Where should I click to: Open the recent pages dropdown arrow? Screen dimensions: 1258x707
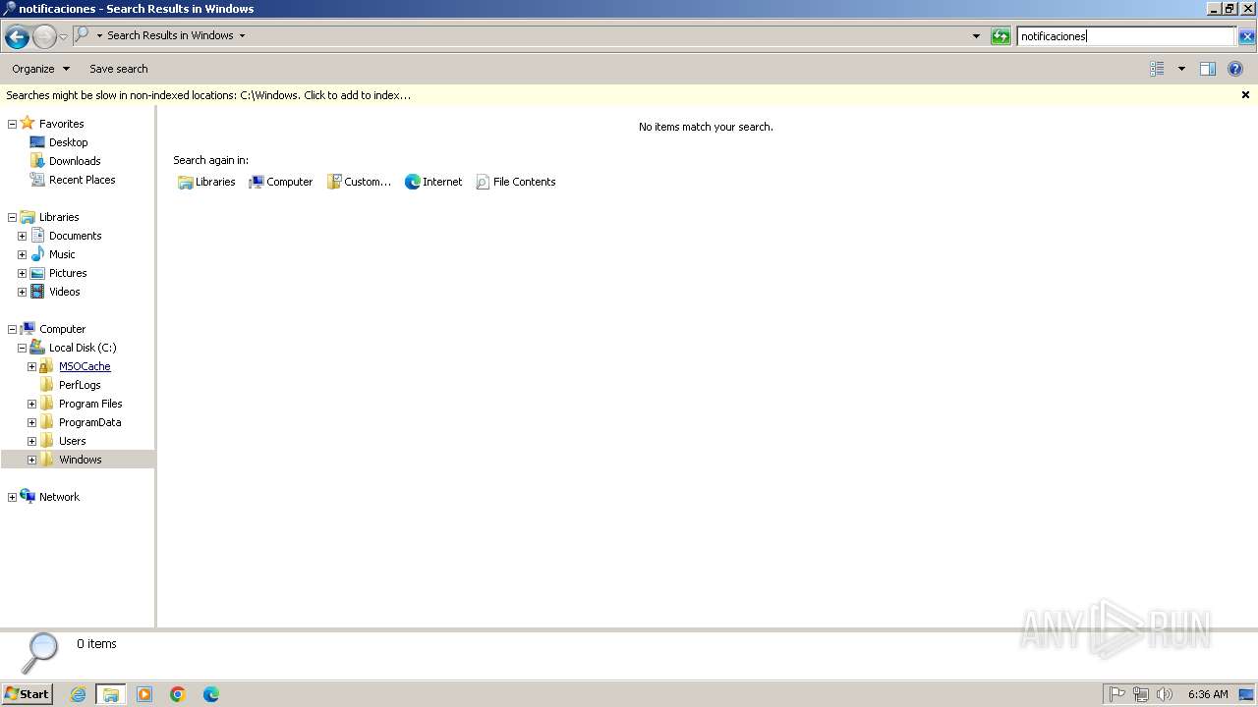64,37
